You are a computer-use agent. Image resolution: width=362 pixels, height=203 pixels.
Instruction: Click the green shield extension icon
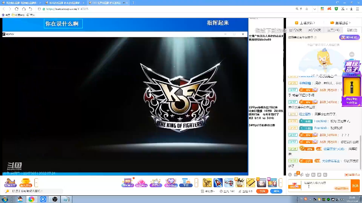point(336,9)
